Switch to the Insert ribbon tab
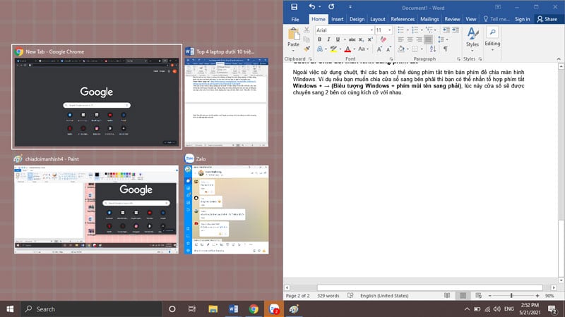This screenshot has width=565, height=317. [338, 19]
